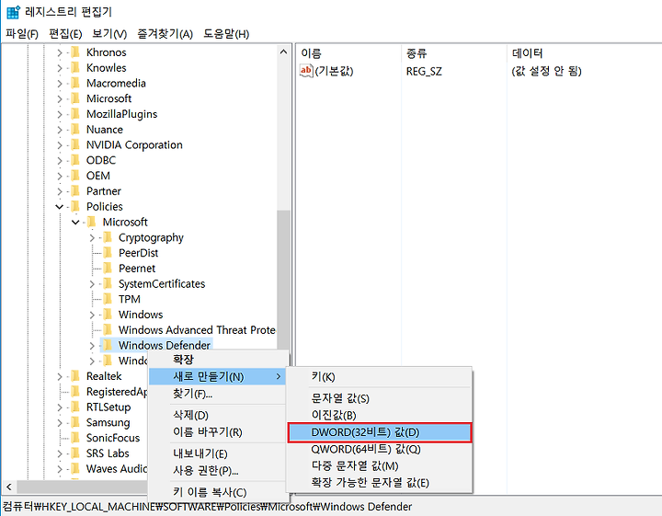Click the Nuance folder icon
The width and height of the screenshot is (662, 516).
click(75, 129)
